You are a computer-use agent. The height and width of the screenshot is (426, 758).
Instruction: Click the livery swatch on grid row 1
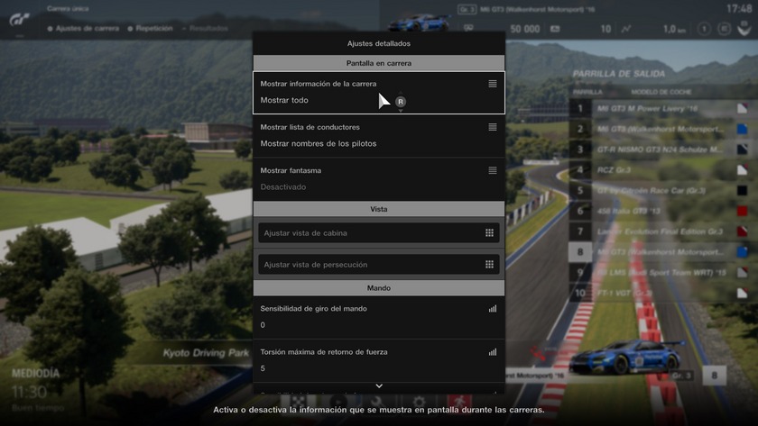[x=742, y=109]
